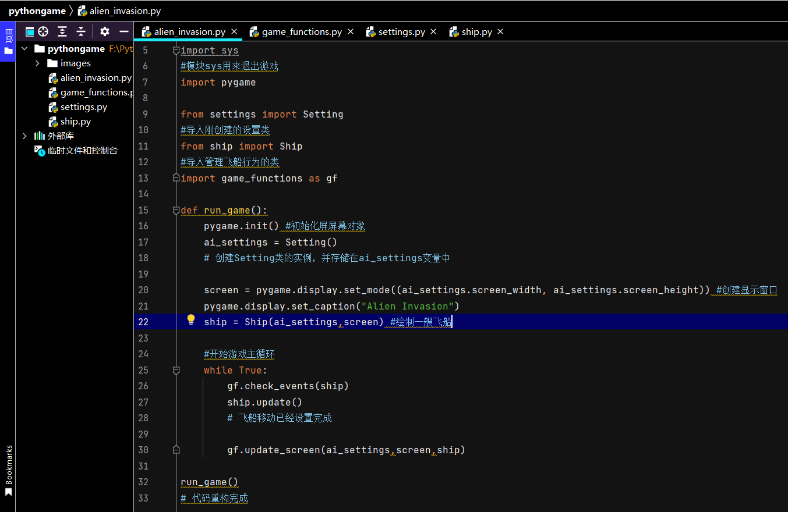Expand the 外部库 node arrow

[24, 136]
